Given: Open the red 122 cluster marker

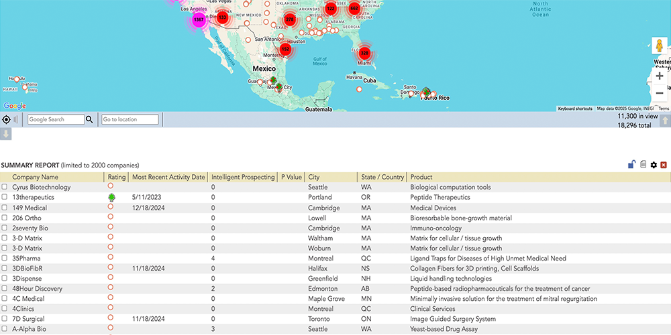Looking at the screenshot, I should pos(330,8).
